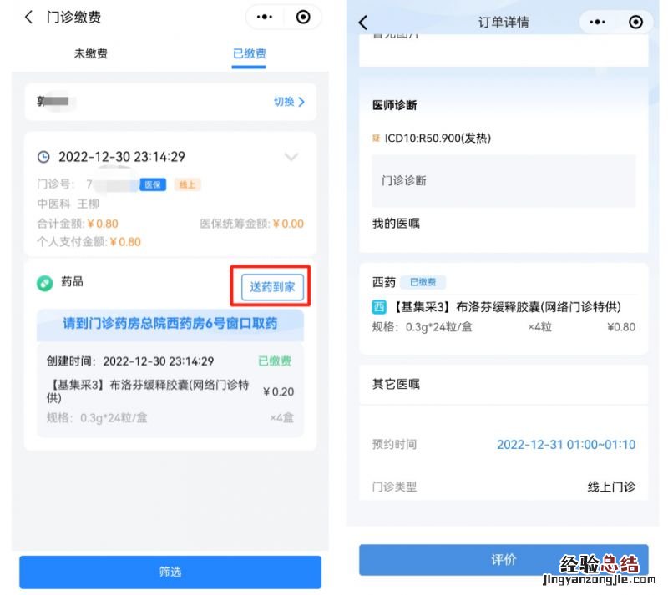Tap the appointment time 2022-12-31 01:00~01:10
This screenshot has height=595, width=668.
566,445
